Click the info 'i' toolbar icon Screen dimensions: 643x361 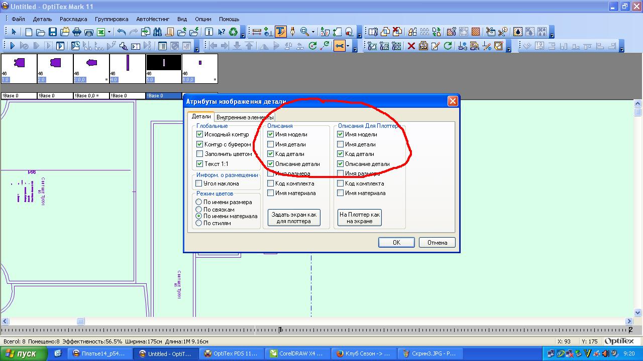coord(209,32)
